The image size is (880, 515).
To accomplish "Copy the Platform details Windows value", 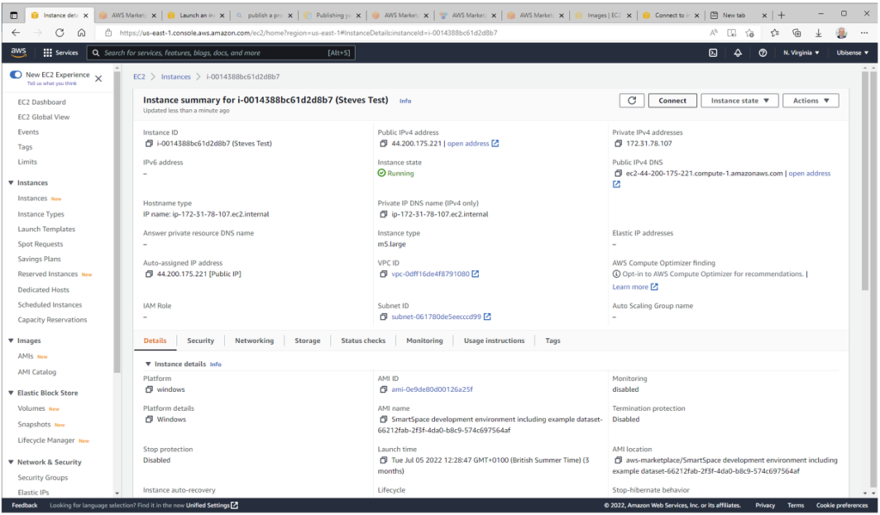I will [x=149, y=420].
